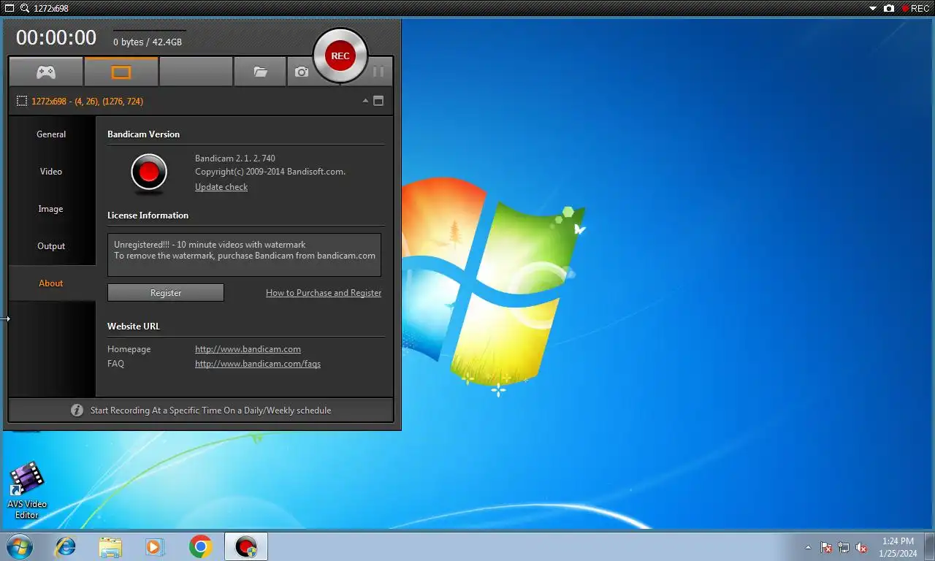Click the 00:00:00 recording timer

click(x=56, y=38)
